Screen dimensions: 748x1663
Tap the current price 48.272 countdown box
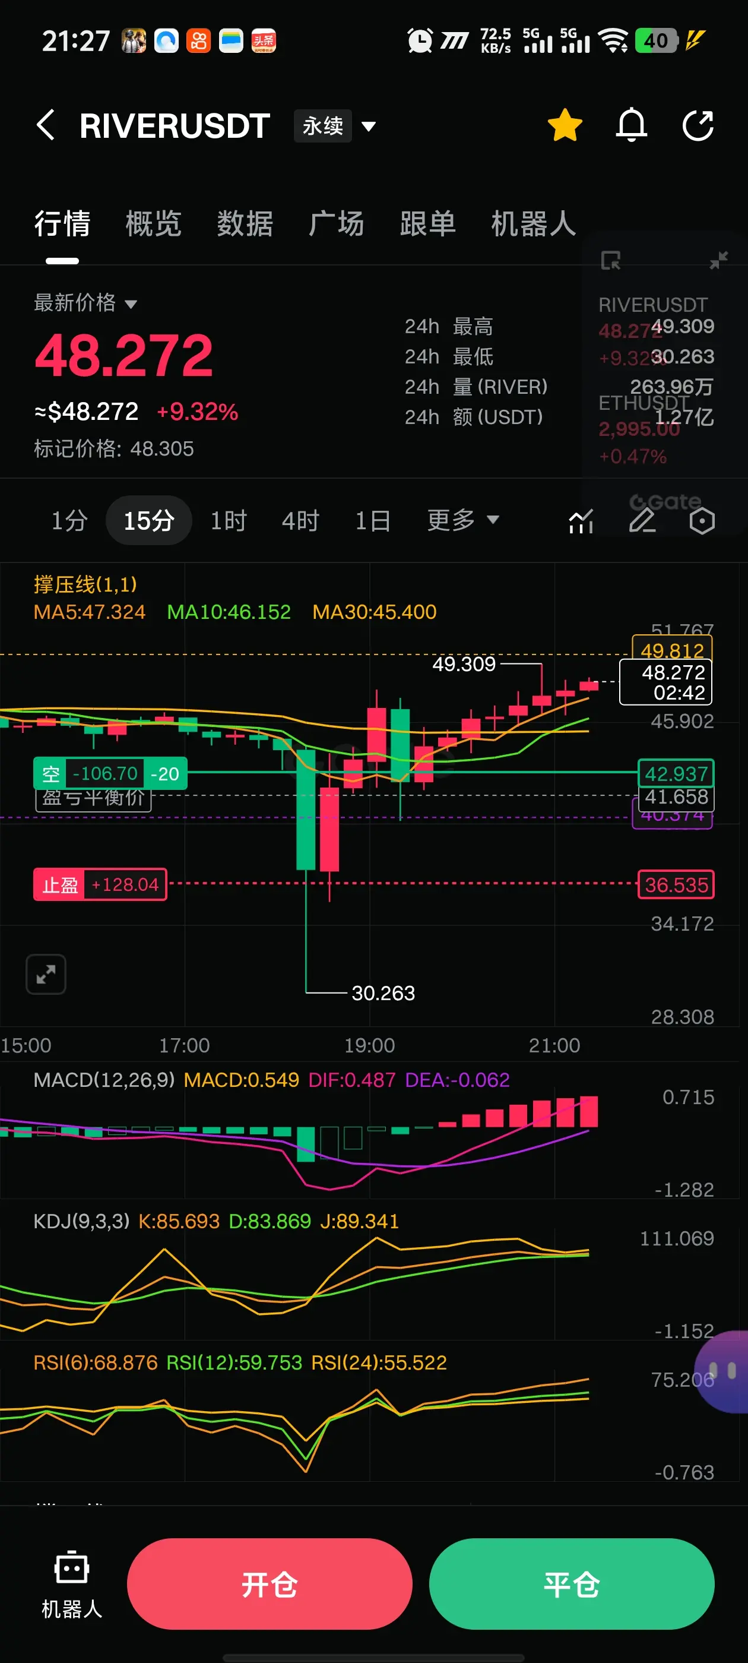665,682
